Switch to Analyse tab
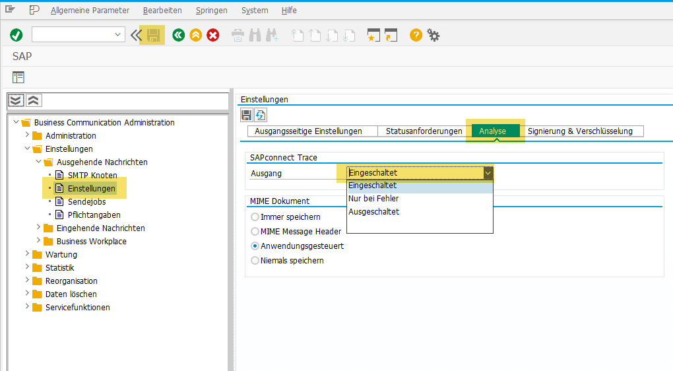The image size is (673, 371). click(495, 131)
